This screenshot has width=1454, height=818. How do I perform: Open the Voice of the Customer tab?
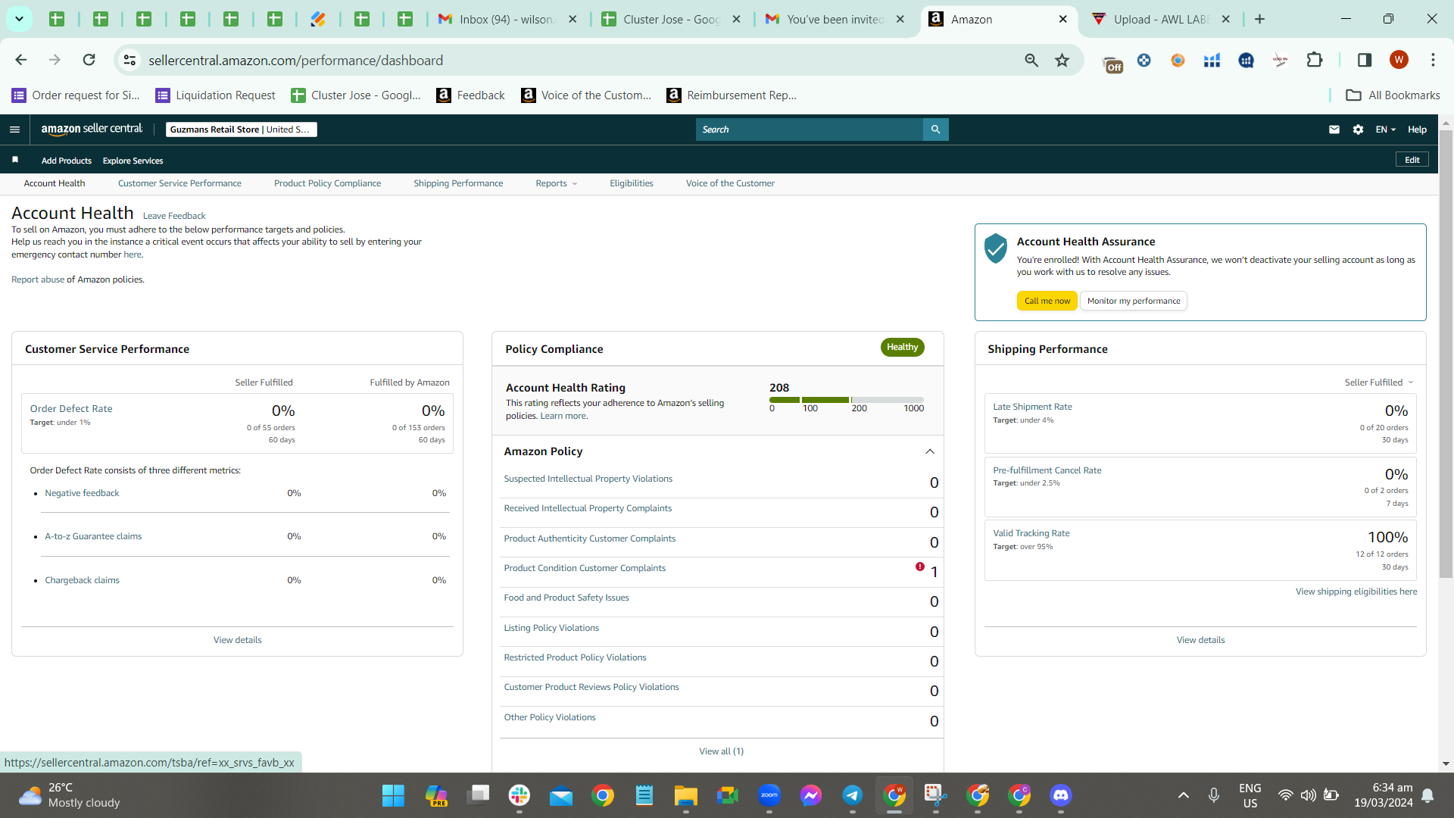point(730,183)
